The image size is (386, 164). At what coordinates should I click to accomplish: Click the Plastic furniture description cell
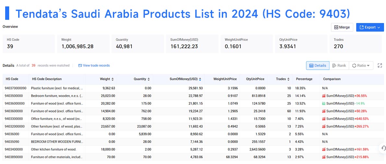57,88
